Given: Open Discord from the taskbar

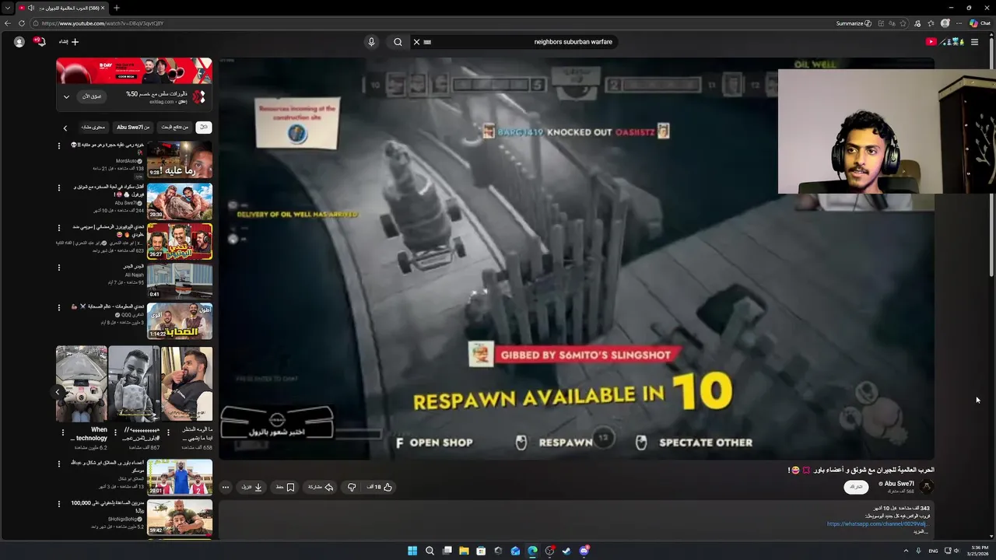Looking at the screenshot, I should pyautogui.click(x=584, y=551).
